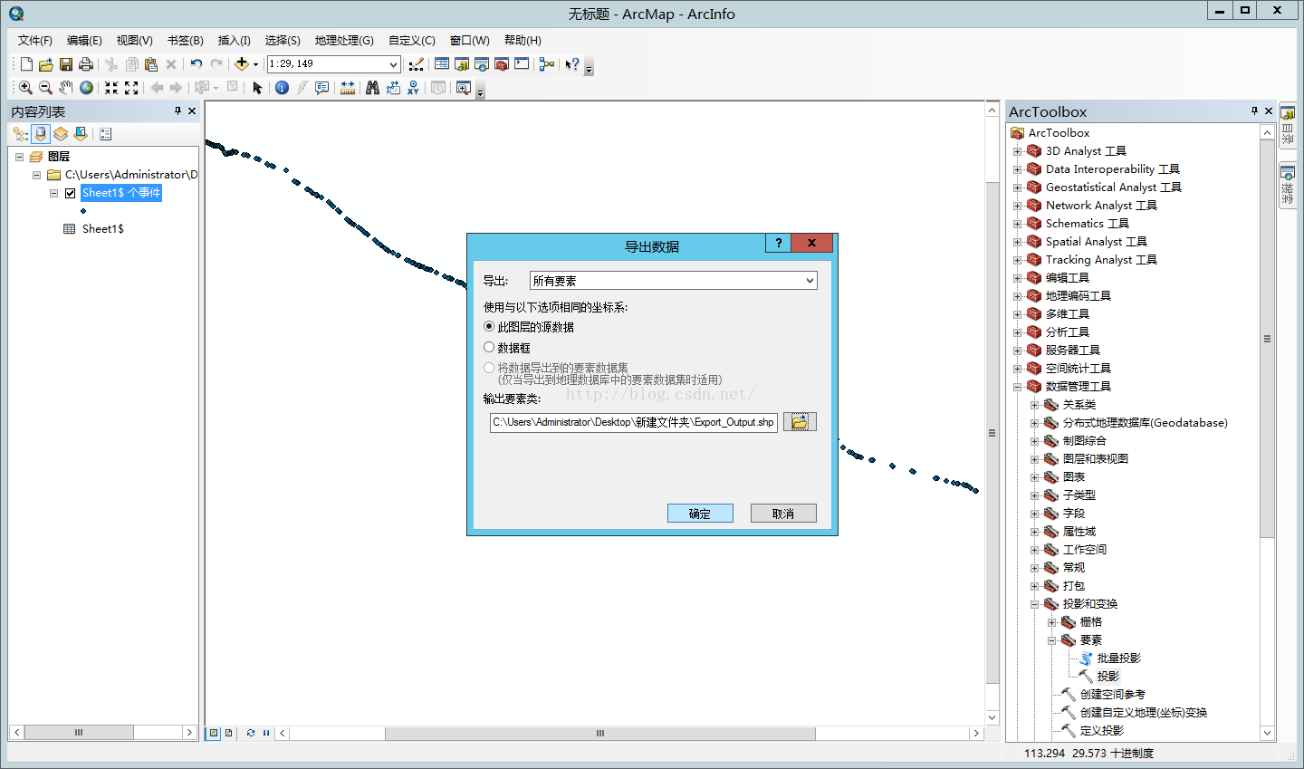Open the Find binoculars tool
This screenshot has width=1304, height=769.
tap(372, 88)
